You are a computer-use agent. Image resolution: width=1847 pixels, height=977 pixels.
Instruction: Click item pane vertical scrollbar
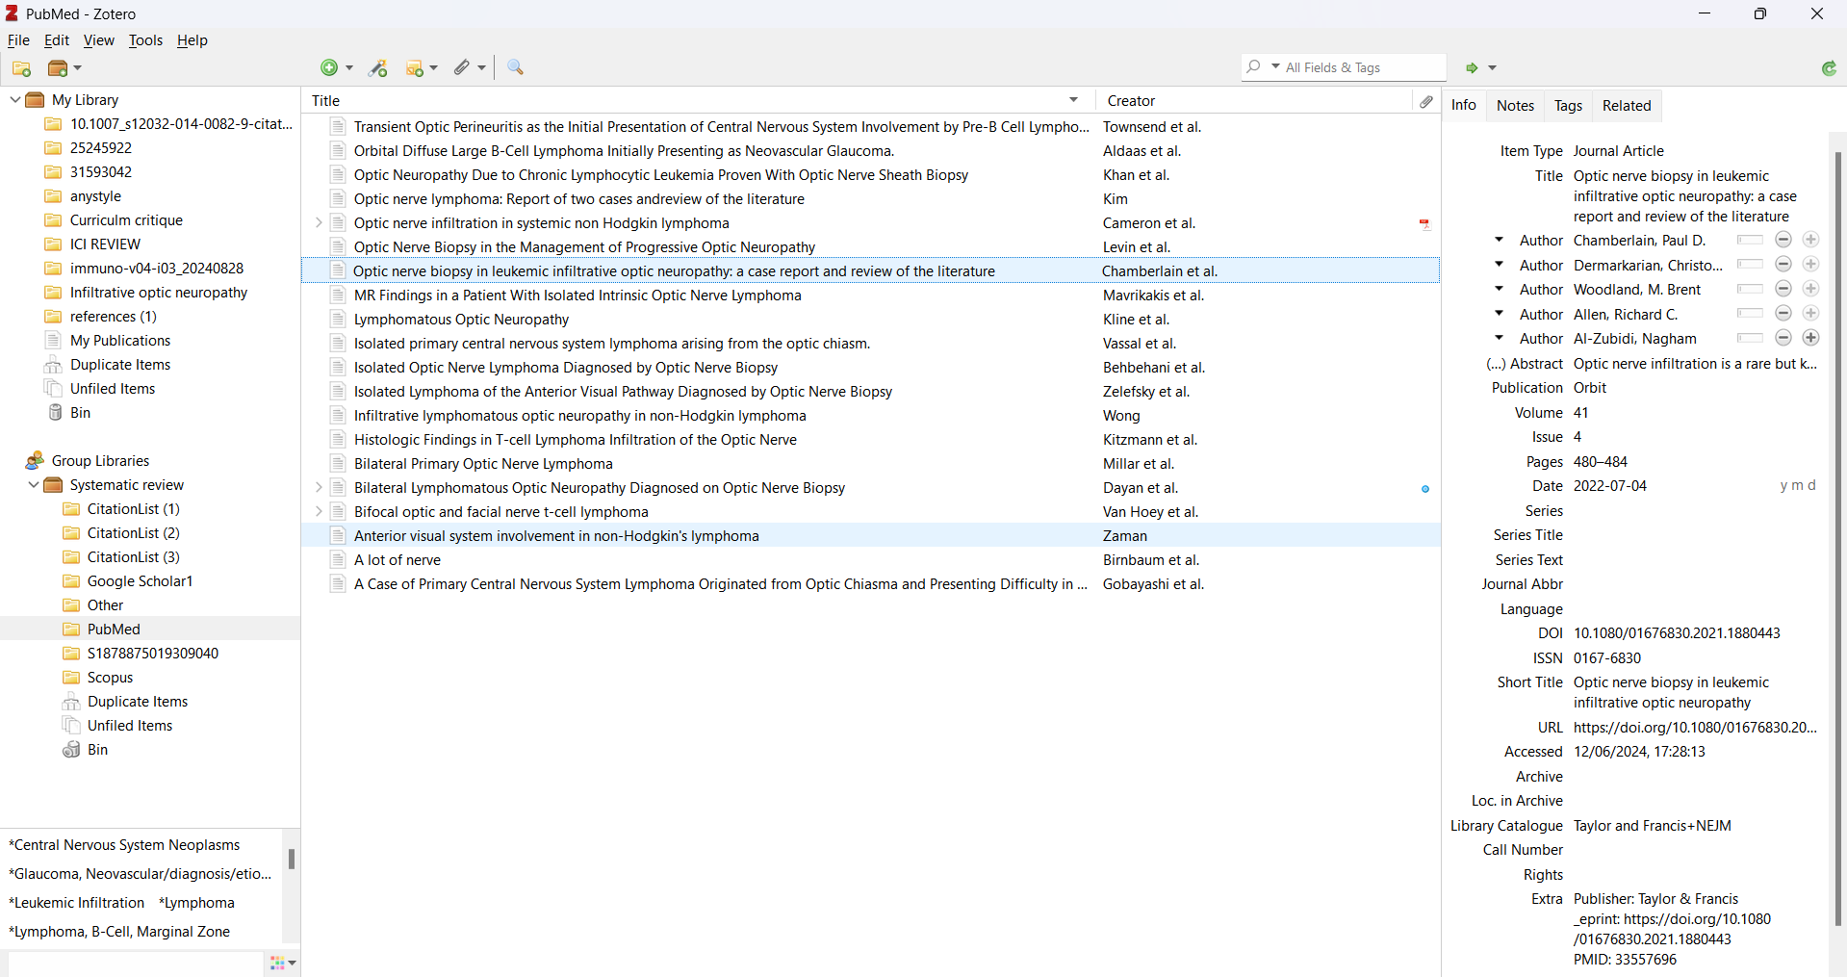[1837, 539]
